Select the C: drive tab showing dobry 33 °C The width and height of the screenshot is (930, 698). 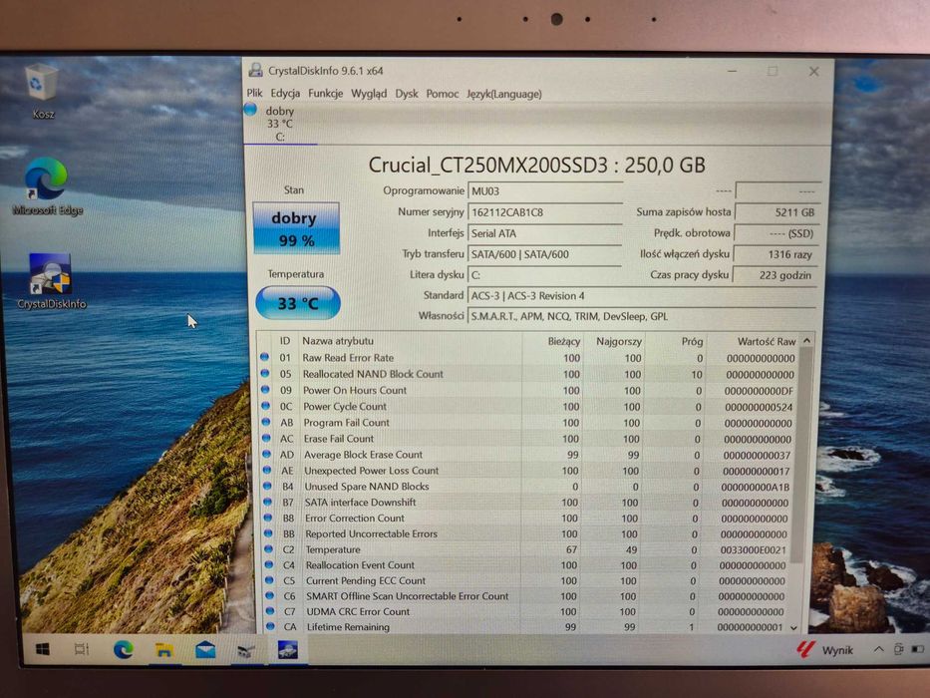(280, 124)
